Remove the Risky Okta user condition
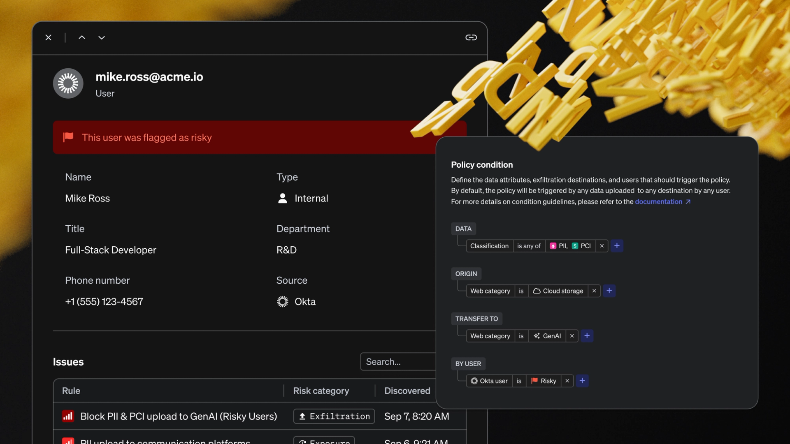 (x=567, y=381)
